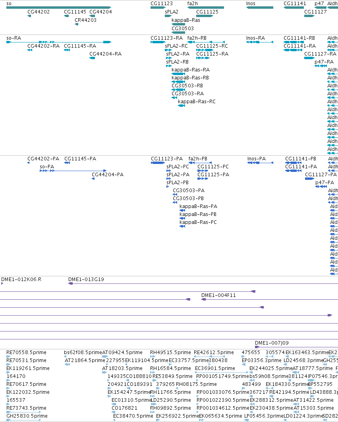Click the sPLA2-PB protein label
338x422 pixels.
pos(178,183)
